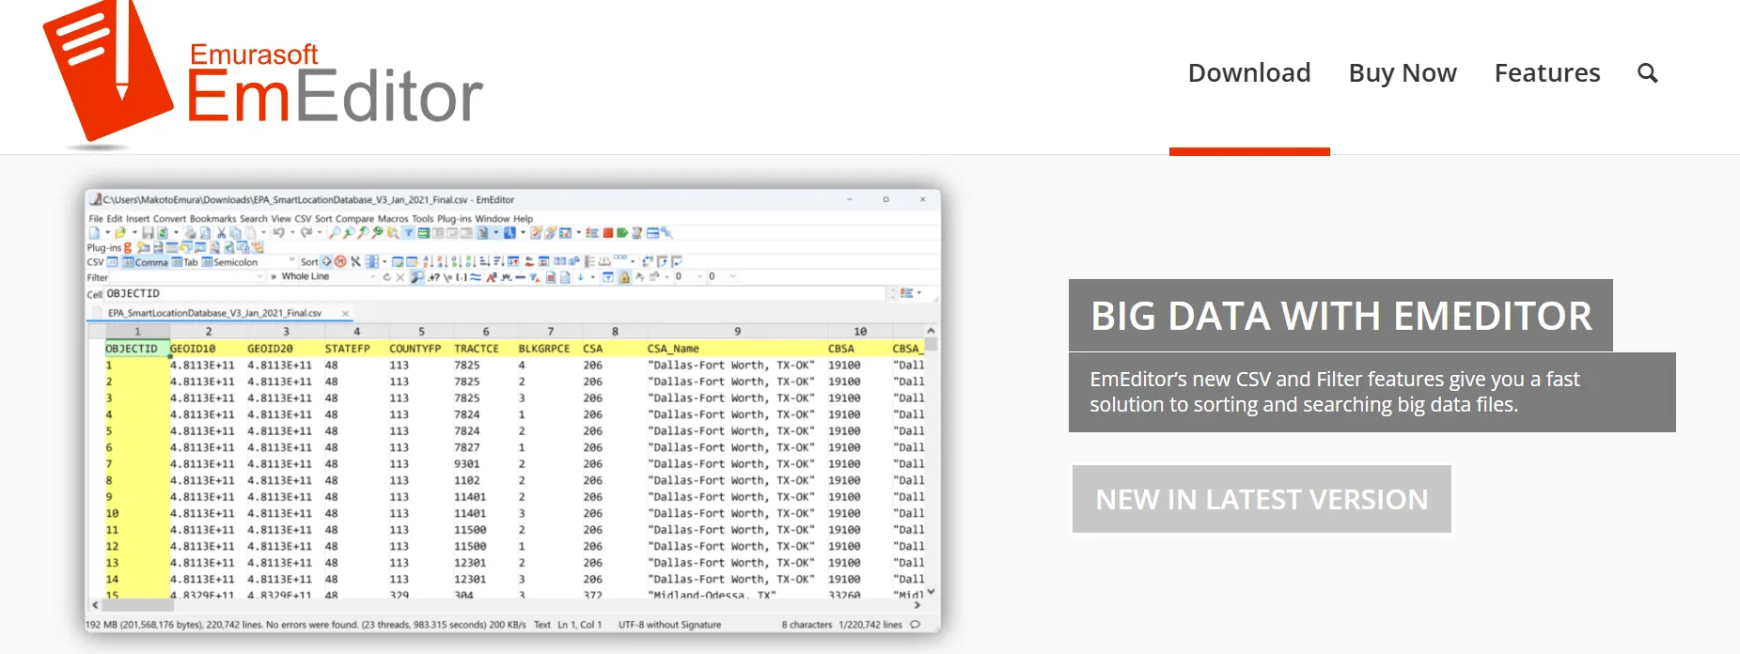Click the BIG DATA WITH EMEDITOR heading
Screen dimensions: 1740x654
point(1340,316)
